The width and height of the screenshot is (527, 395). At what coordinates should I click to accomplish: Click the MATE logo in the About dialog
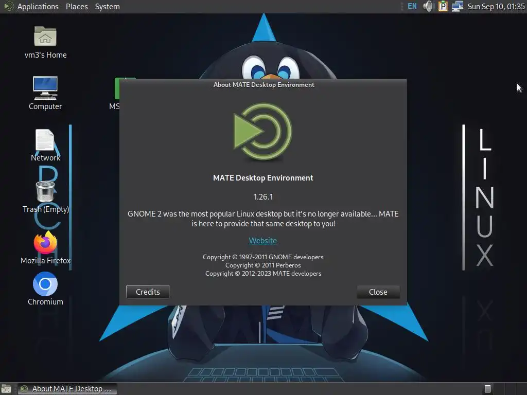point(263,132)
